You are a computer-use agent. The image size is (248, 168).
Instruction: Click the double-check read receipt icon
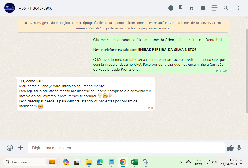(x=225, y=71)
